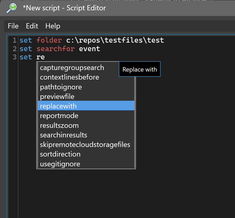235x218 pixels.
Task: Click line number 2 in the gutter
Action: click(15, 49)
